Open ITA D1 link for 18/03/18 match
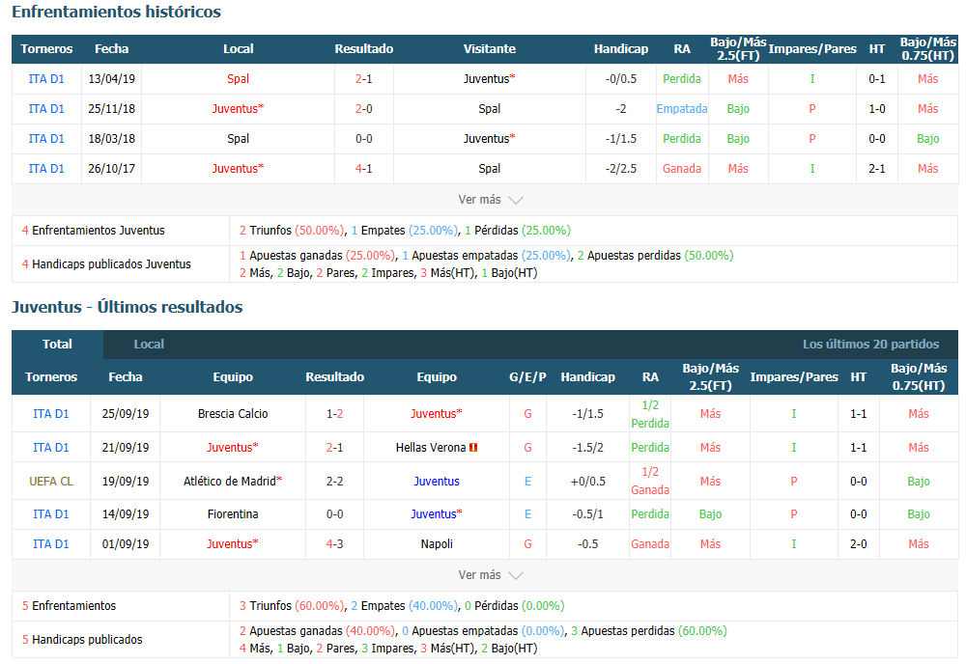The image size is (966, 664). click(46, 138)
